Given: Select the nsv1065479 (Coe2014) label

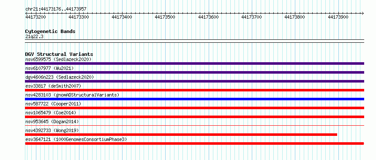Looking at the screenshot, I should [51, 113].
